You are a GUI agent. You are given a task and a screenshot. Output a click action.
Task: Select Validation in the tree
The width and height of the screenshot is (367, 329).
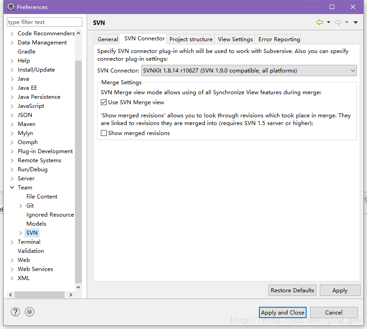pos(31,251)
